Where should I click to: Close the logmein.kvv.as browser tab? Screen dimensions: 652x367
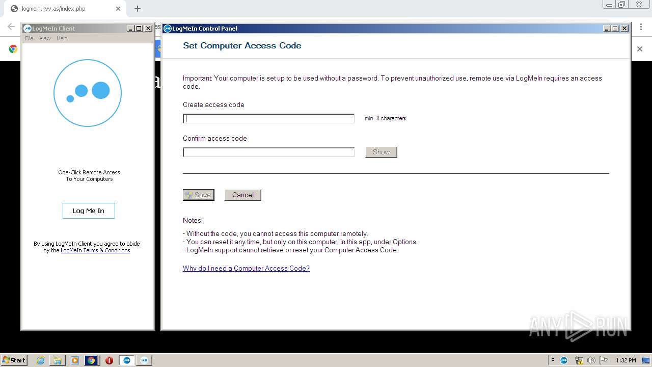pos(118,9)
